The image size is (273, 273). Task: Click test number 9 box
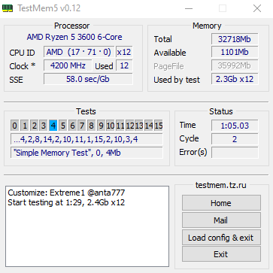[101, 126]
